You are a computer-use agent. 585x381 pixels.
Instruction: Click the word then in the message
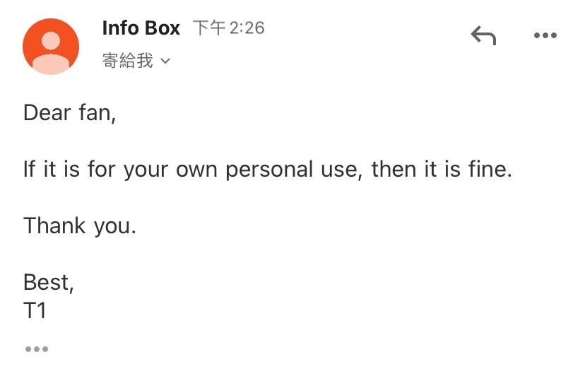[394, 169]
